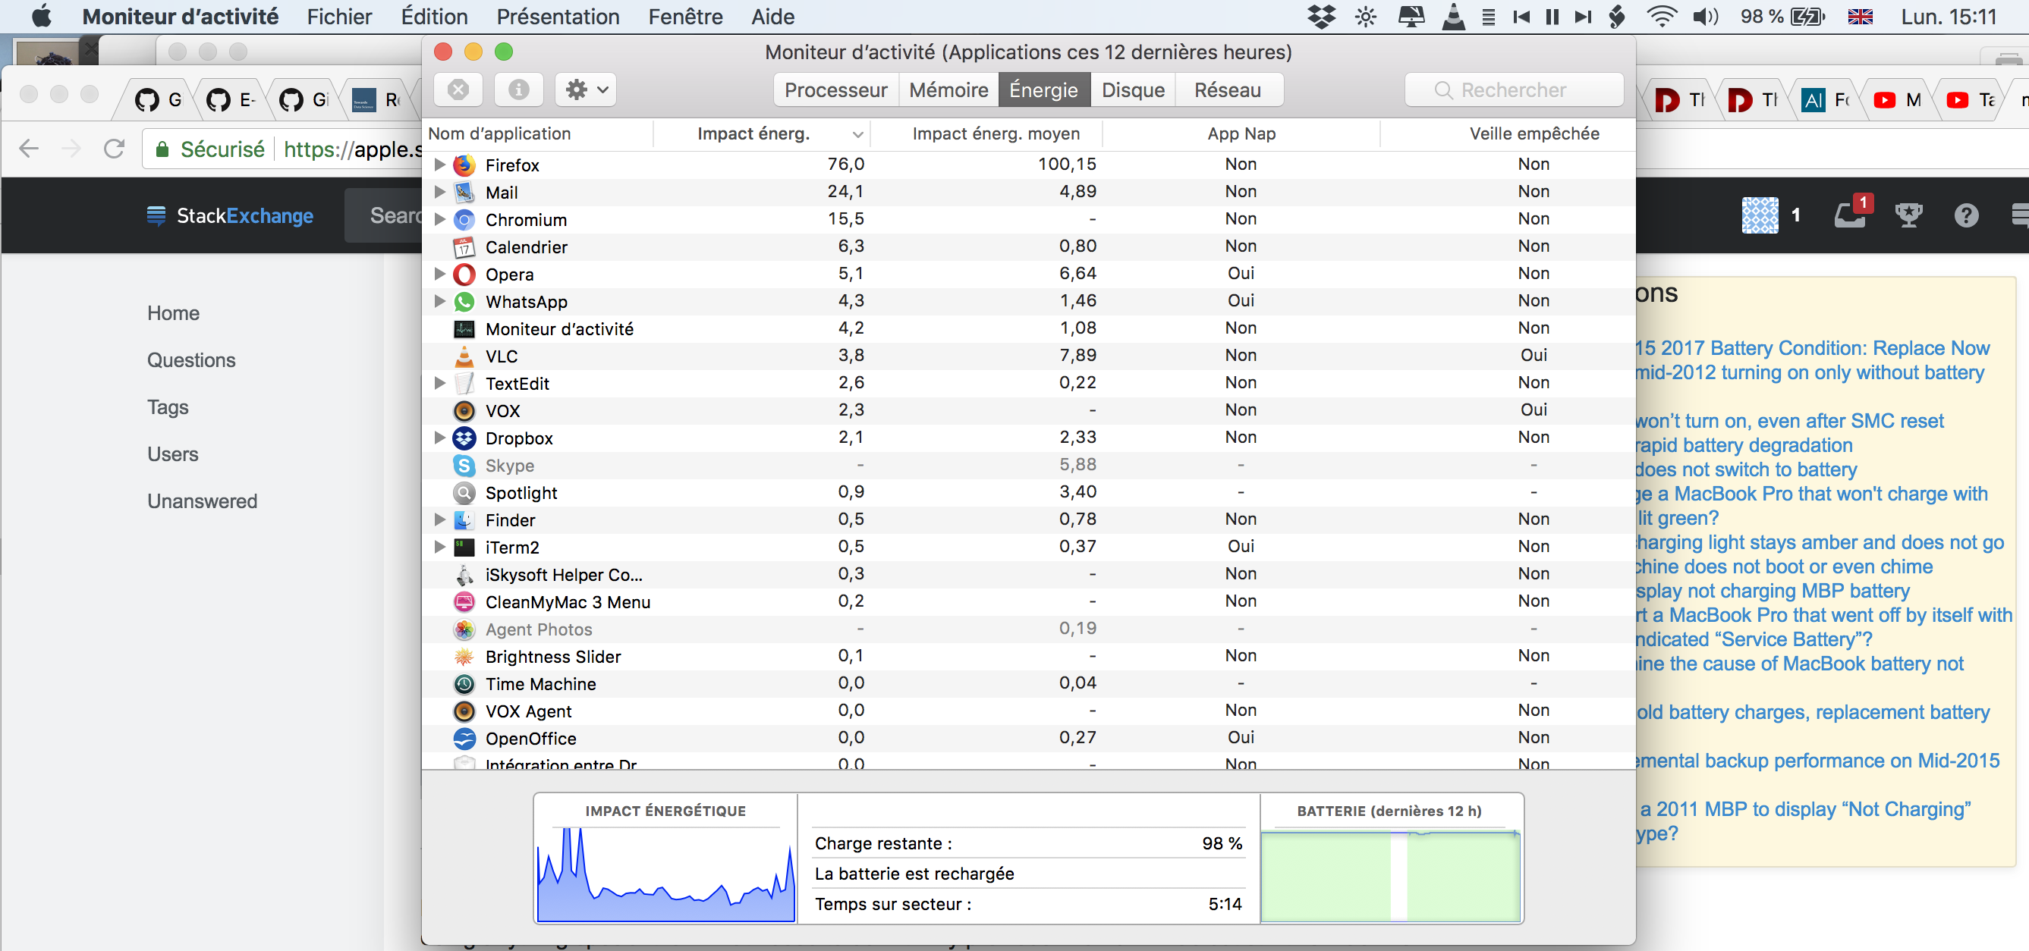The width and height of the screenshot is (2029, 951).
Task: Click the Finder icon in the list
Action: point(464,519)
